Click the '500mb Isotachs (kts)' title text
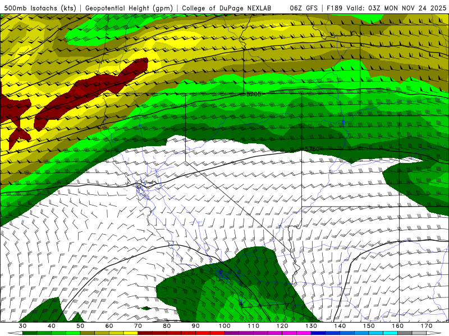 pyautogui.click(x=40, y=8)
